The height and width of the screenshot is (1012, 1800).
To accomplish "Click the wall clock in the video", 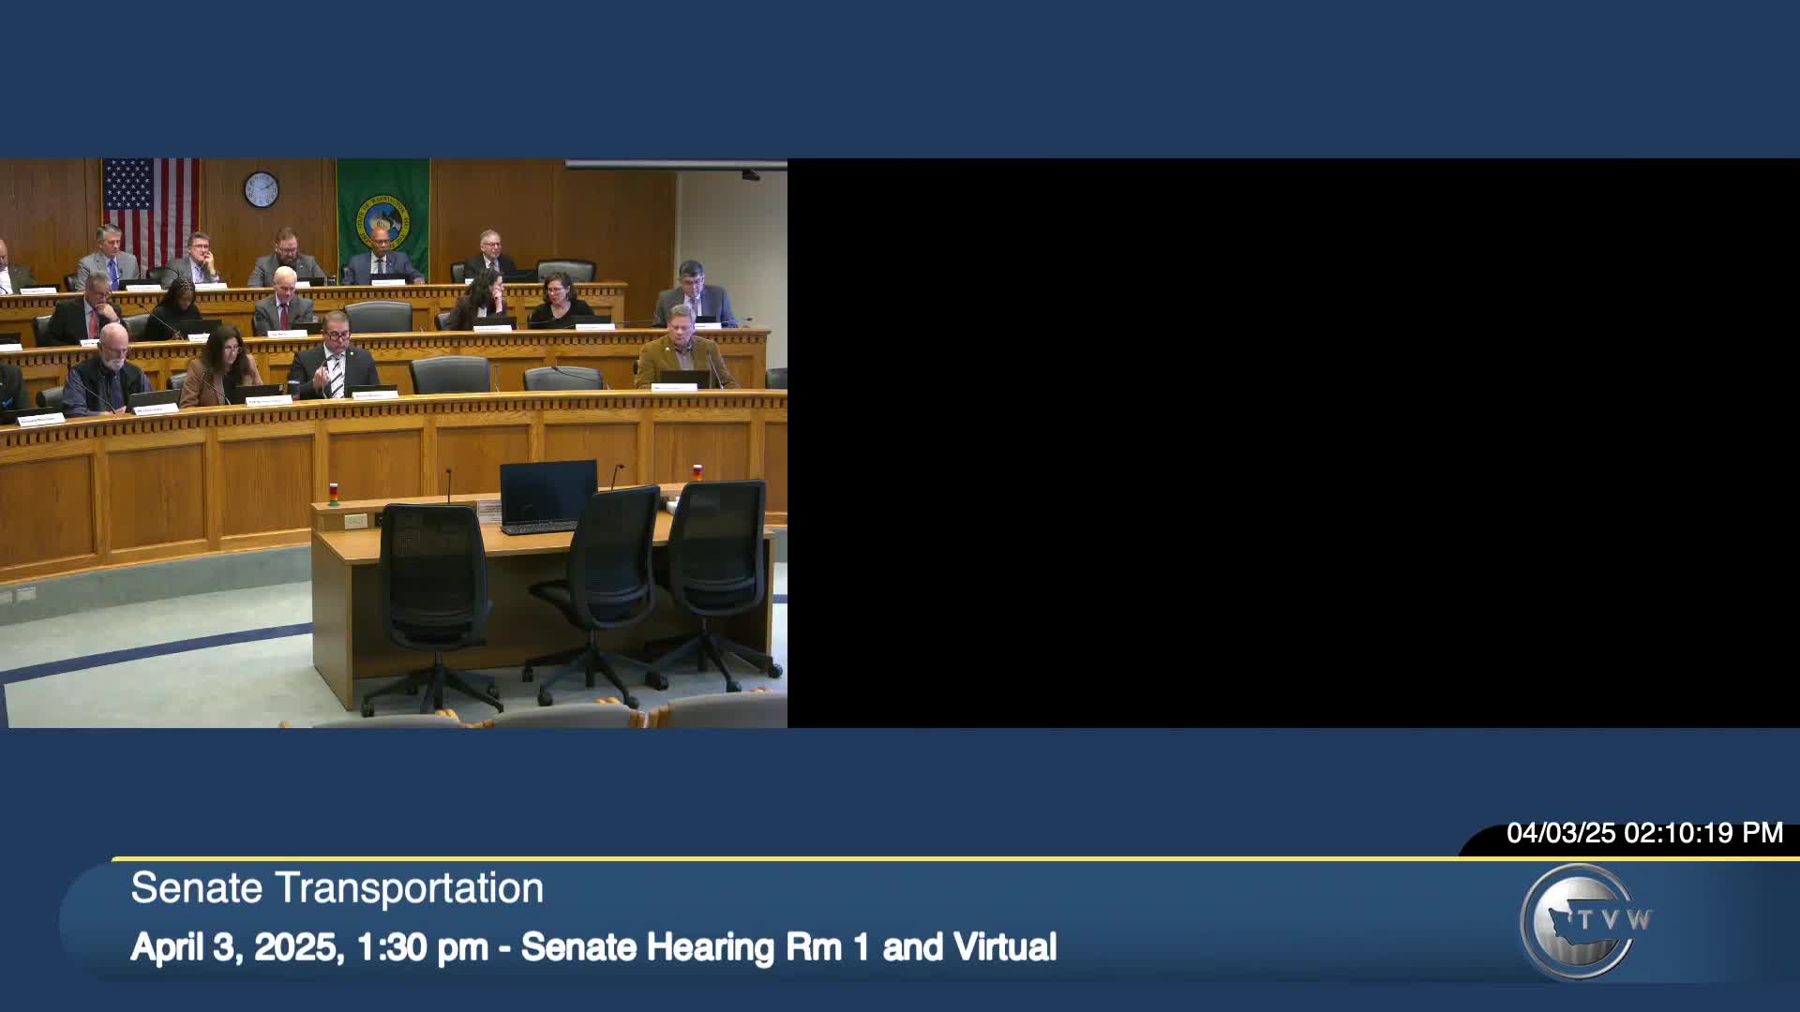I will (x=262, y=189).
